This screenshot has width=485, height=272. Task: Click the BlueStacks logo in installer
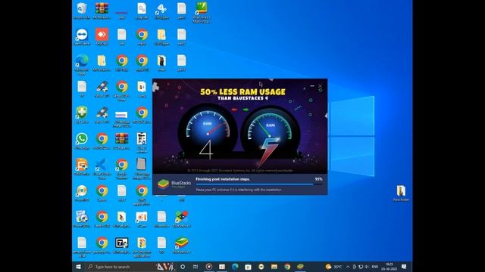pos(164,184)
